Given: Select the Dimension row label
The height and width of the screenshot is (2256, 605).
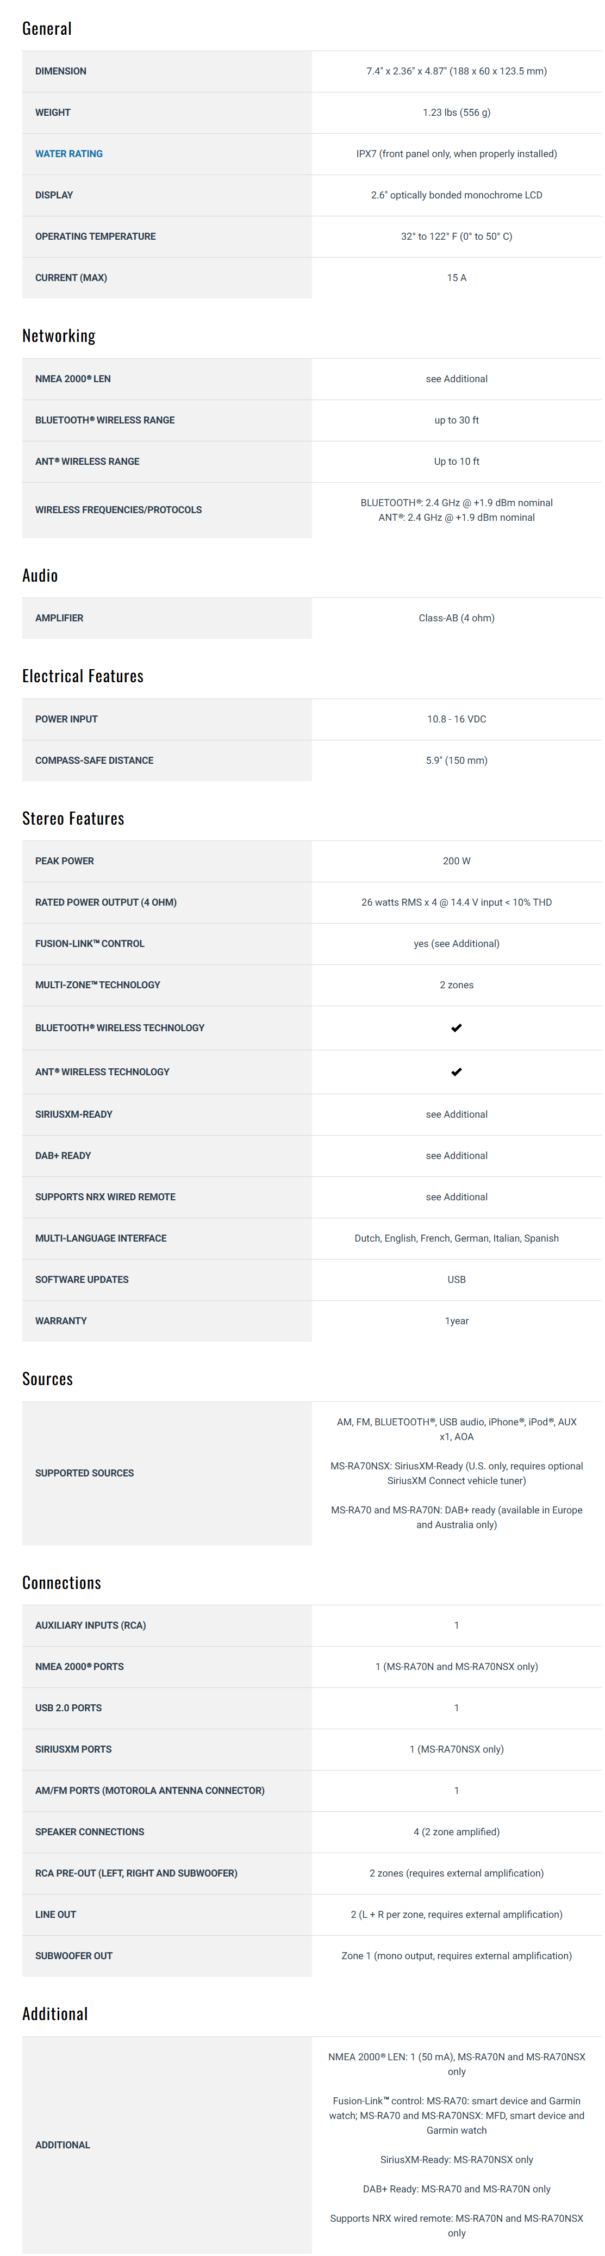Looking at the screenshot, I should pyautogui.click(x=60, y=72).
